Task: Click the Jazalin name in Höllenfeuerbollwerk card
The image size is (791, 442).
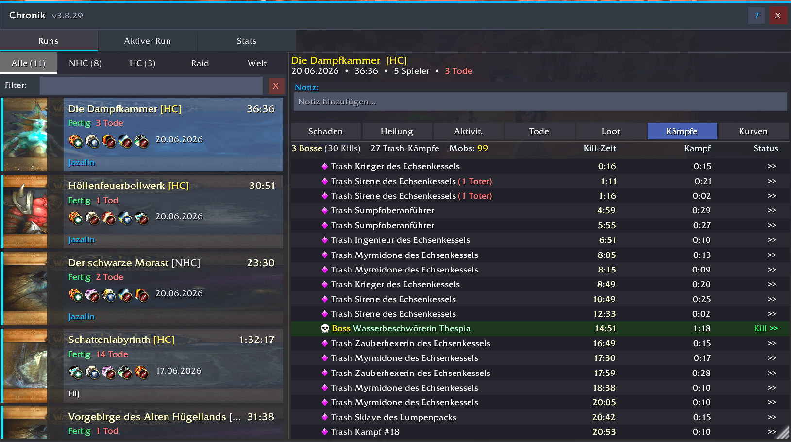Action: [82, 240]
